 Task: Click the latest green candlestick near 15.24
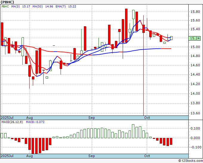pos(171,38)
